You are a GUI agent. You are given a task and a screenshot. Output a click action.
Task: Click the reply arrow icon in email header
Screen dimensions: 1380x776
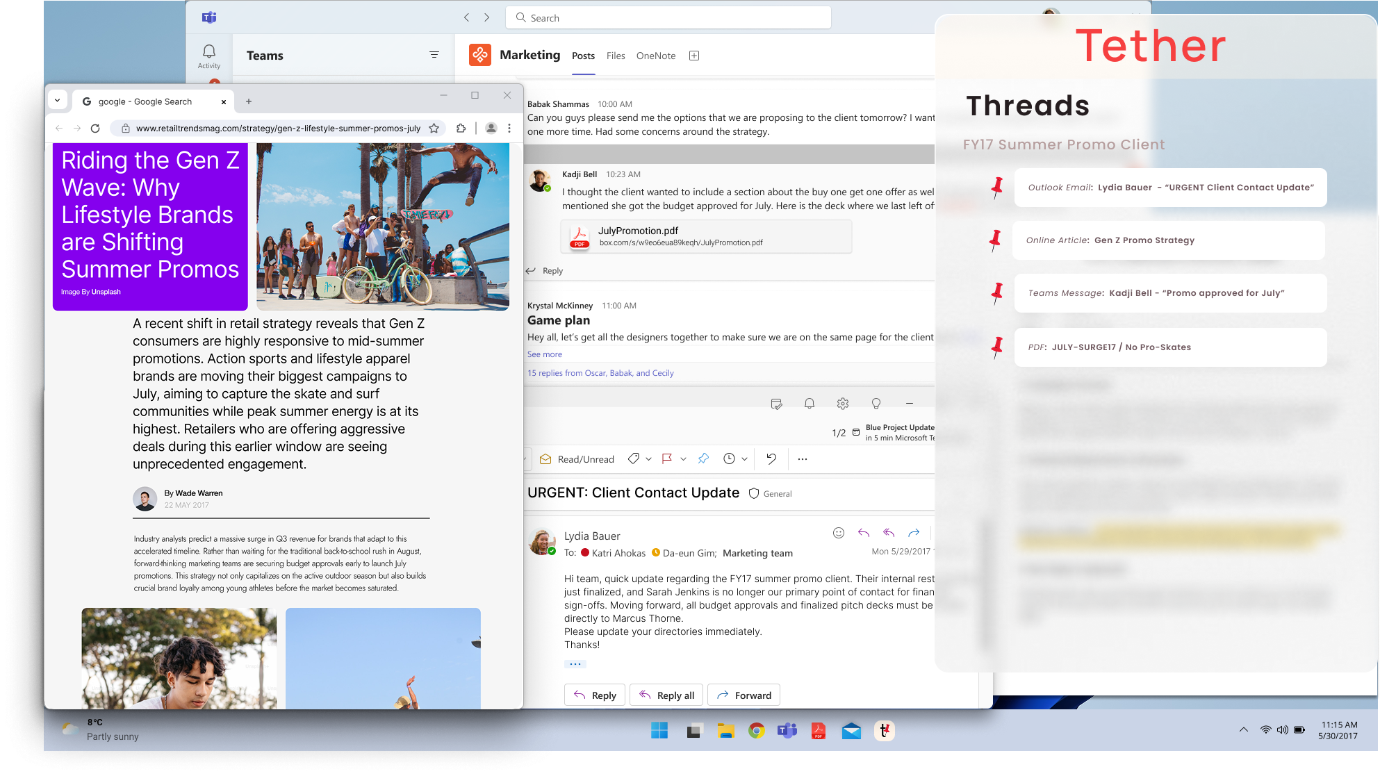(864, 533)
